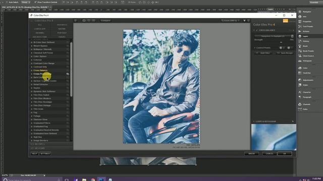Open the Brush panel icon
323x181 pixels.
[x=300, y=46]
